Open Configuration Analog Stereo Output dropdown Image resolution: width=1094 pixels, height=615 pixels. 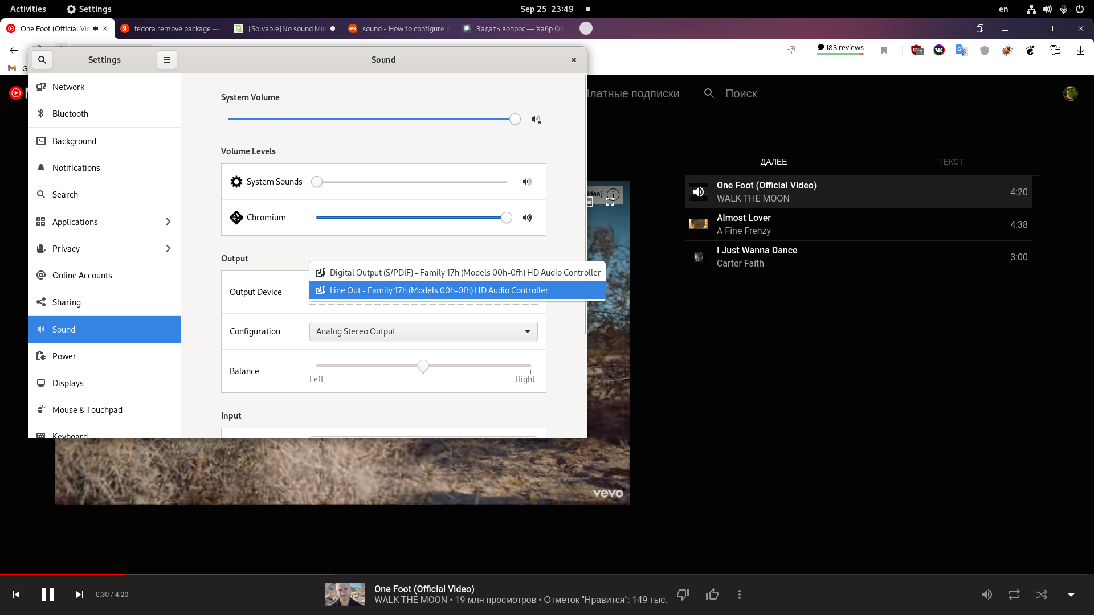(x=423, y=331)
